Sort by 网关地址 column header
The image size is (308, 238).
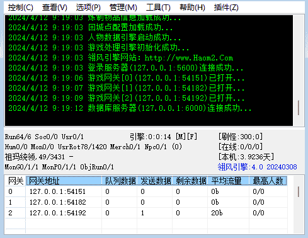coord(64,181)
